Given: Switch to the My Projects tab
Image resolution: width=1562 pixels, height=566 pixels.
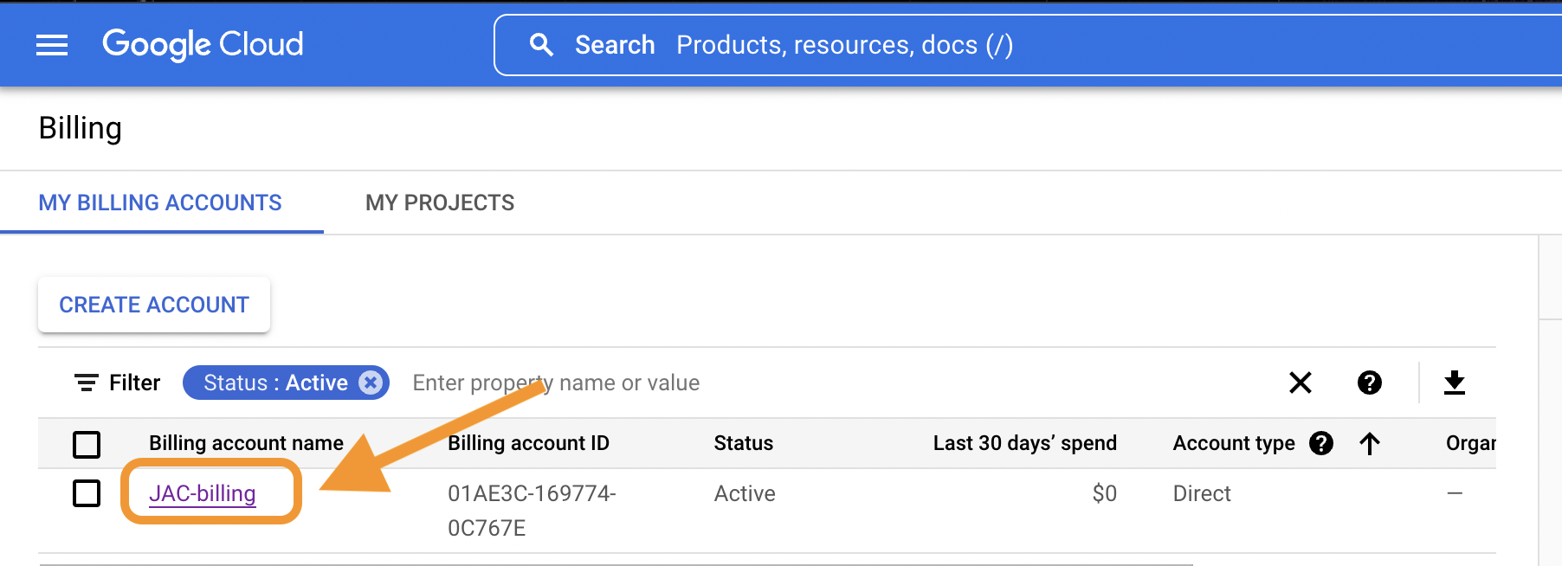Looking at the screenshot, I should coord(440,203).
